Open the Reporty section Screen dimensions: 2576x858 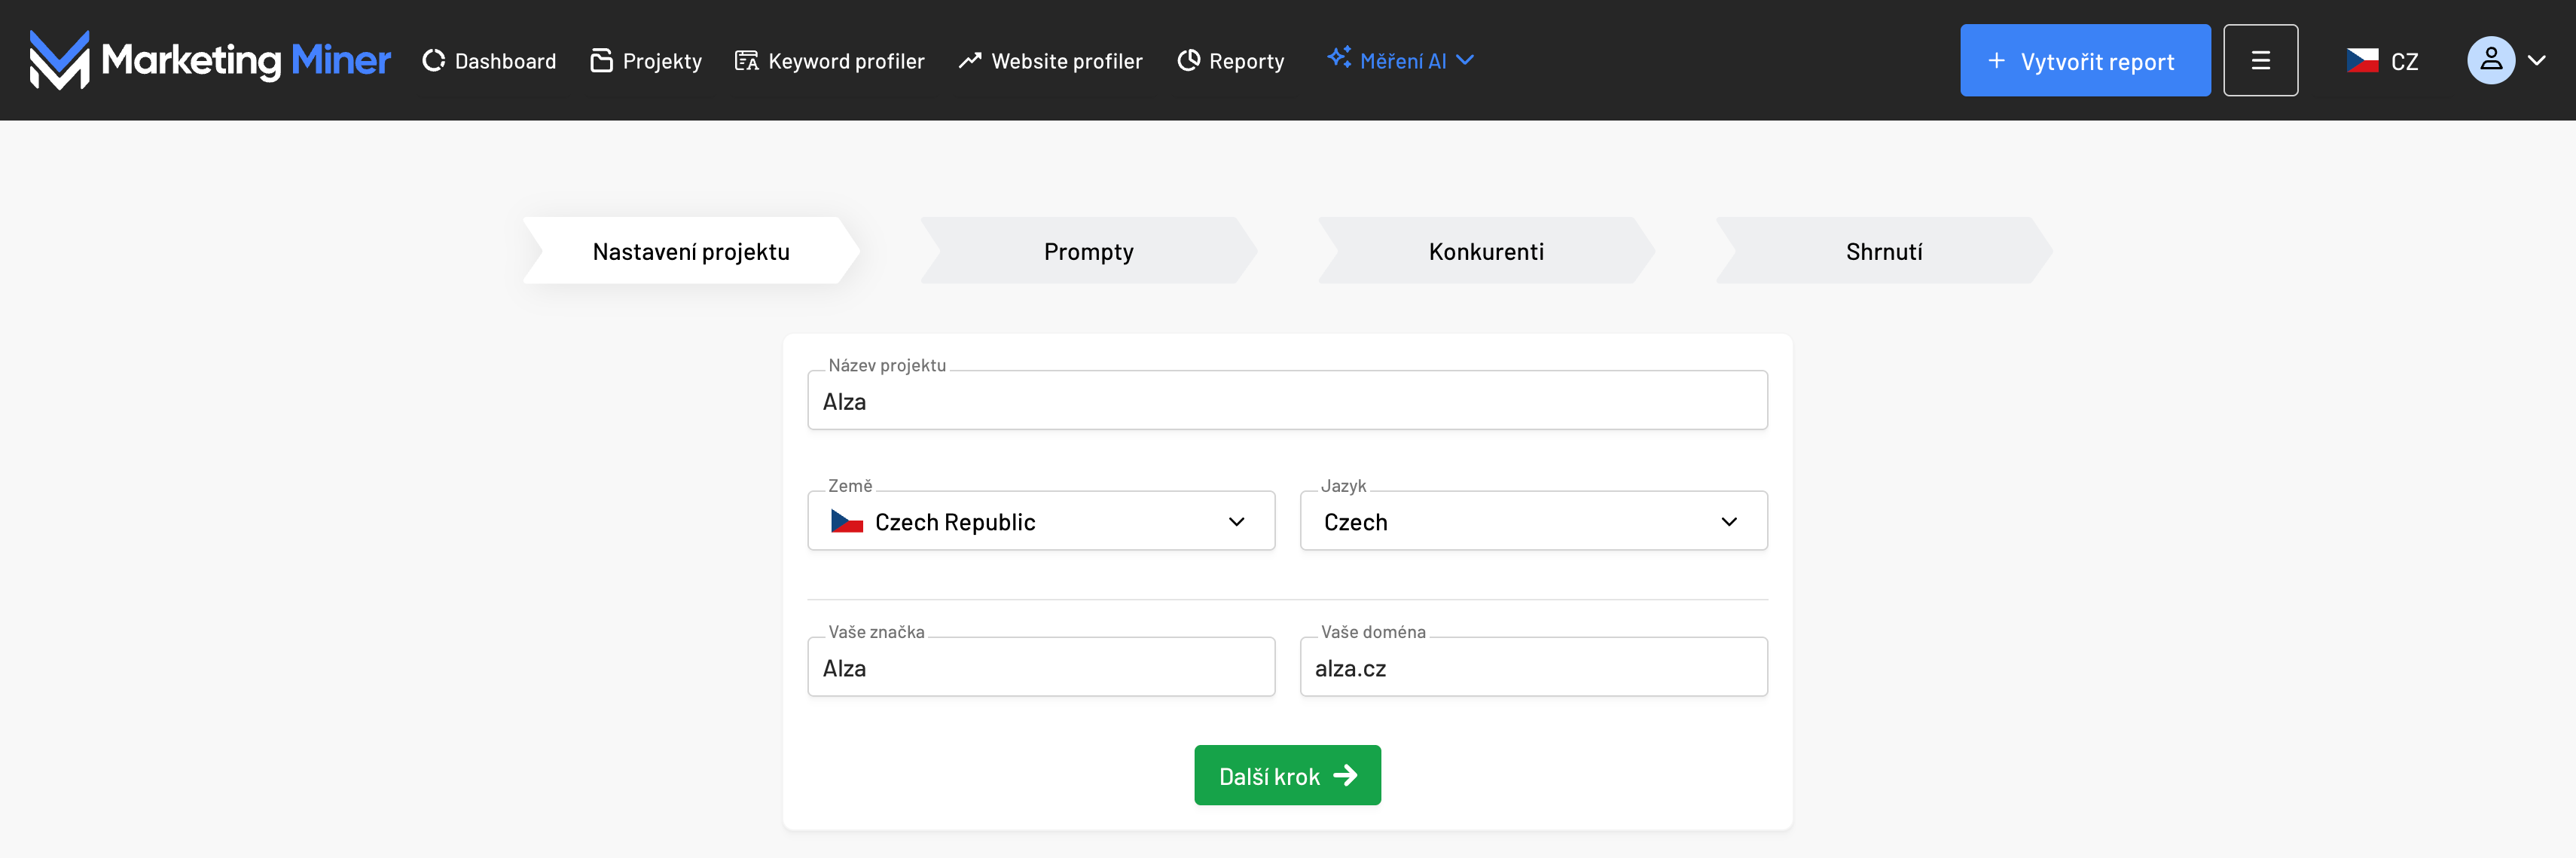[x=1231, y=61]
